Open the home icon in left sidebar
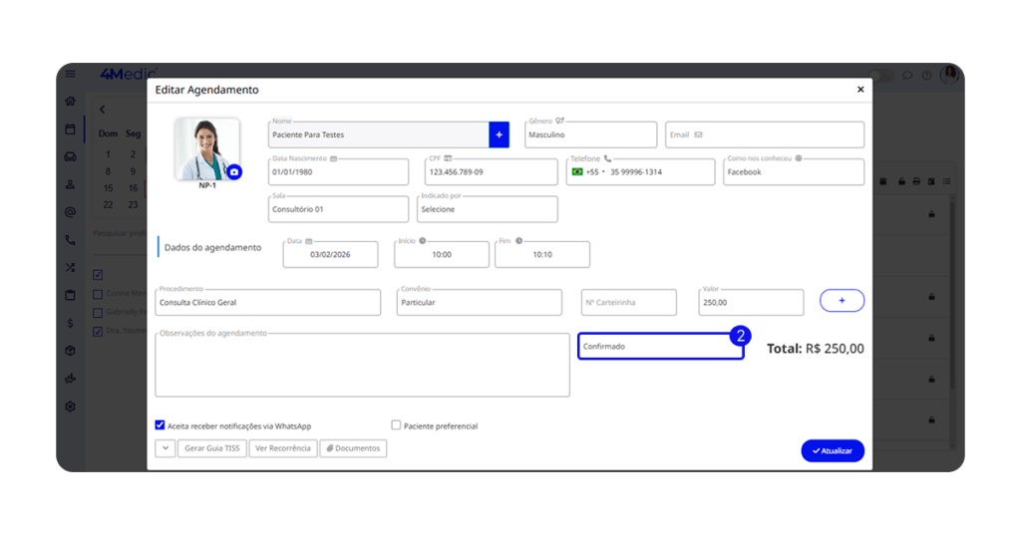The image size is (1021, 535). (70, 102)
